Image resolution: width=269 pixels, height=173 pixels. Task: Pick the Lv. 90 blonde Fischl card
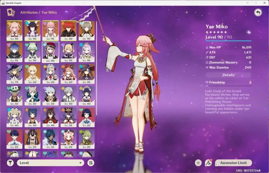[68, 52]
